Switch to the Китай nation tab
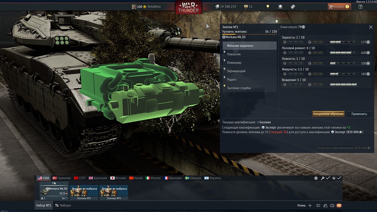Viewport: 377px width, 212px height. pyautogui.click(x=136, y=178)
